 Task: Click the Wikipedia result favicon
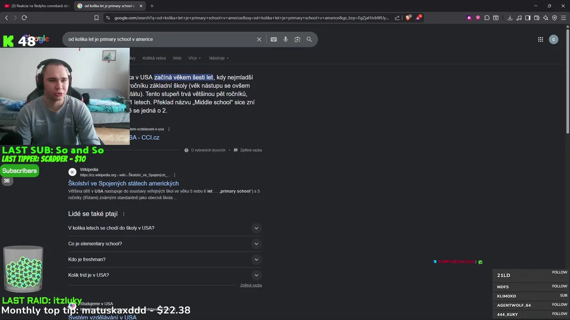tap(72, 172)
